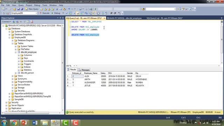This screenshot has height=126, width=224.
Task: Close the SQLQuery3.sql tab
Action: [x=104, y=18]
